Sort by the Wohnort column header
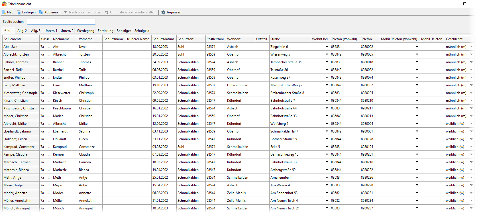This screenshot has height=216, width=477. [240, 39]
